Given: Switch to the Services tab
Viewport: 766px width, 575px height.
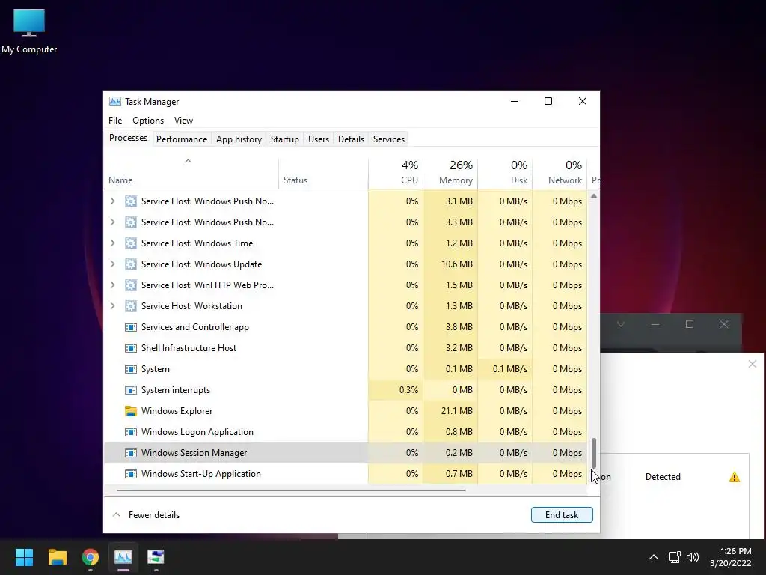Looking at the screenshot, I should point(389,139).
